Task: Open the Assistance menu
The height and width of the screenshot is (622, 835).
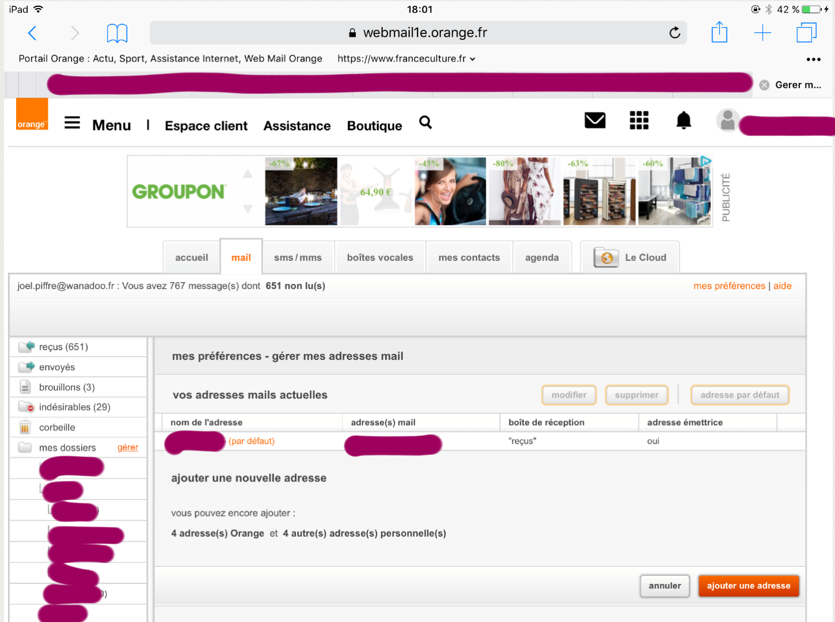Action: (x=297, y=126)
